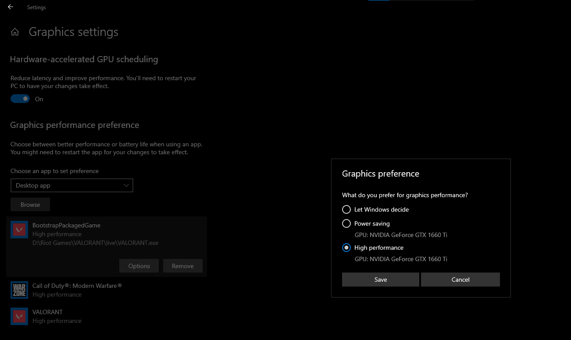
Task: Save the graphics preference
Action: point(381,280)
